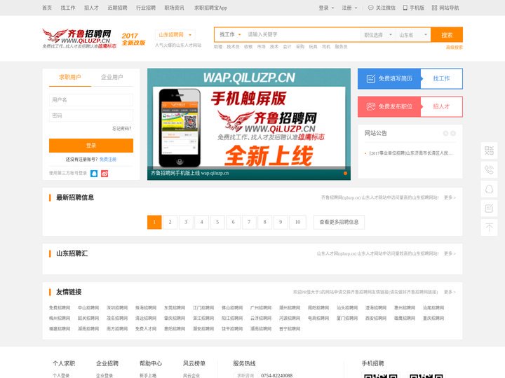This screenshot has width=505, height=378.
Task: Click the 齐鲁招聘网 eagle logo
Action: [79, 38]
